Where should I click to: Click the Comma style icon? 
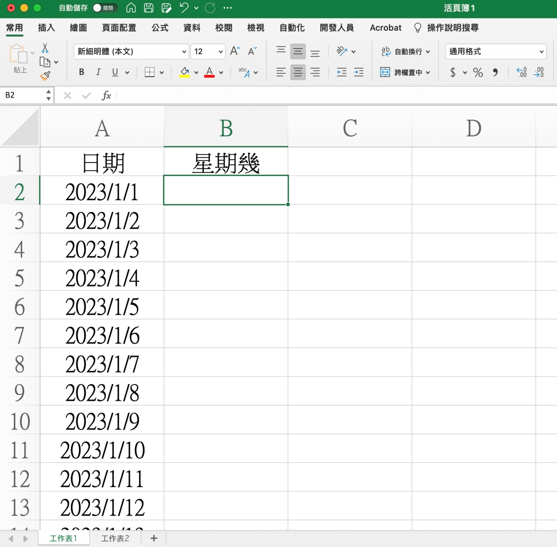tap(495, 72)
